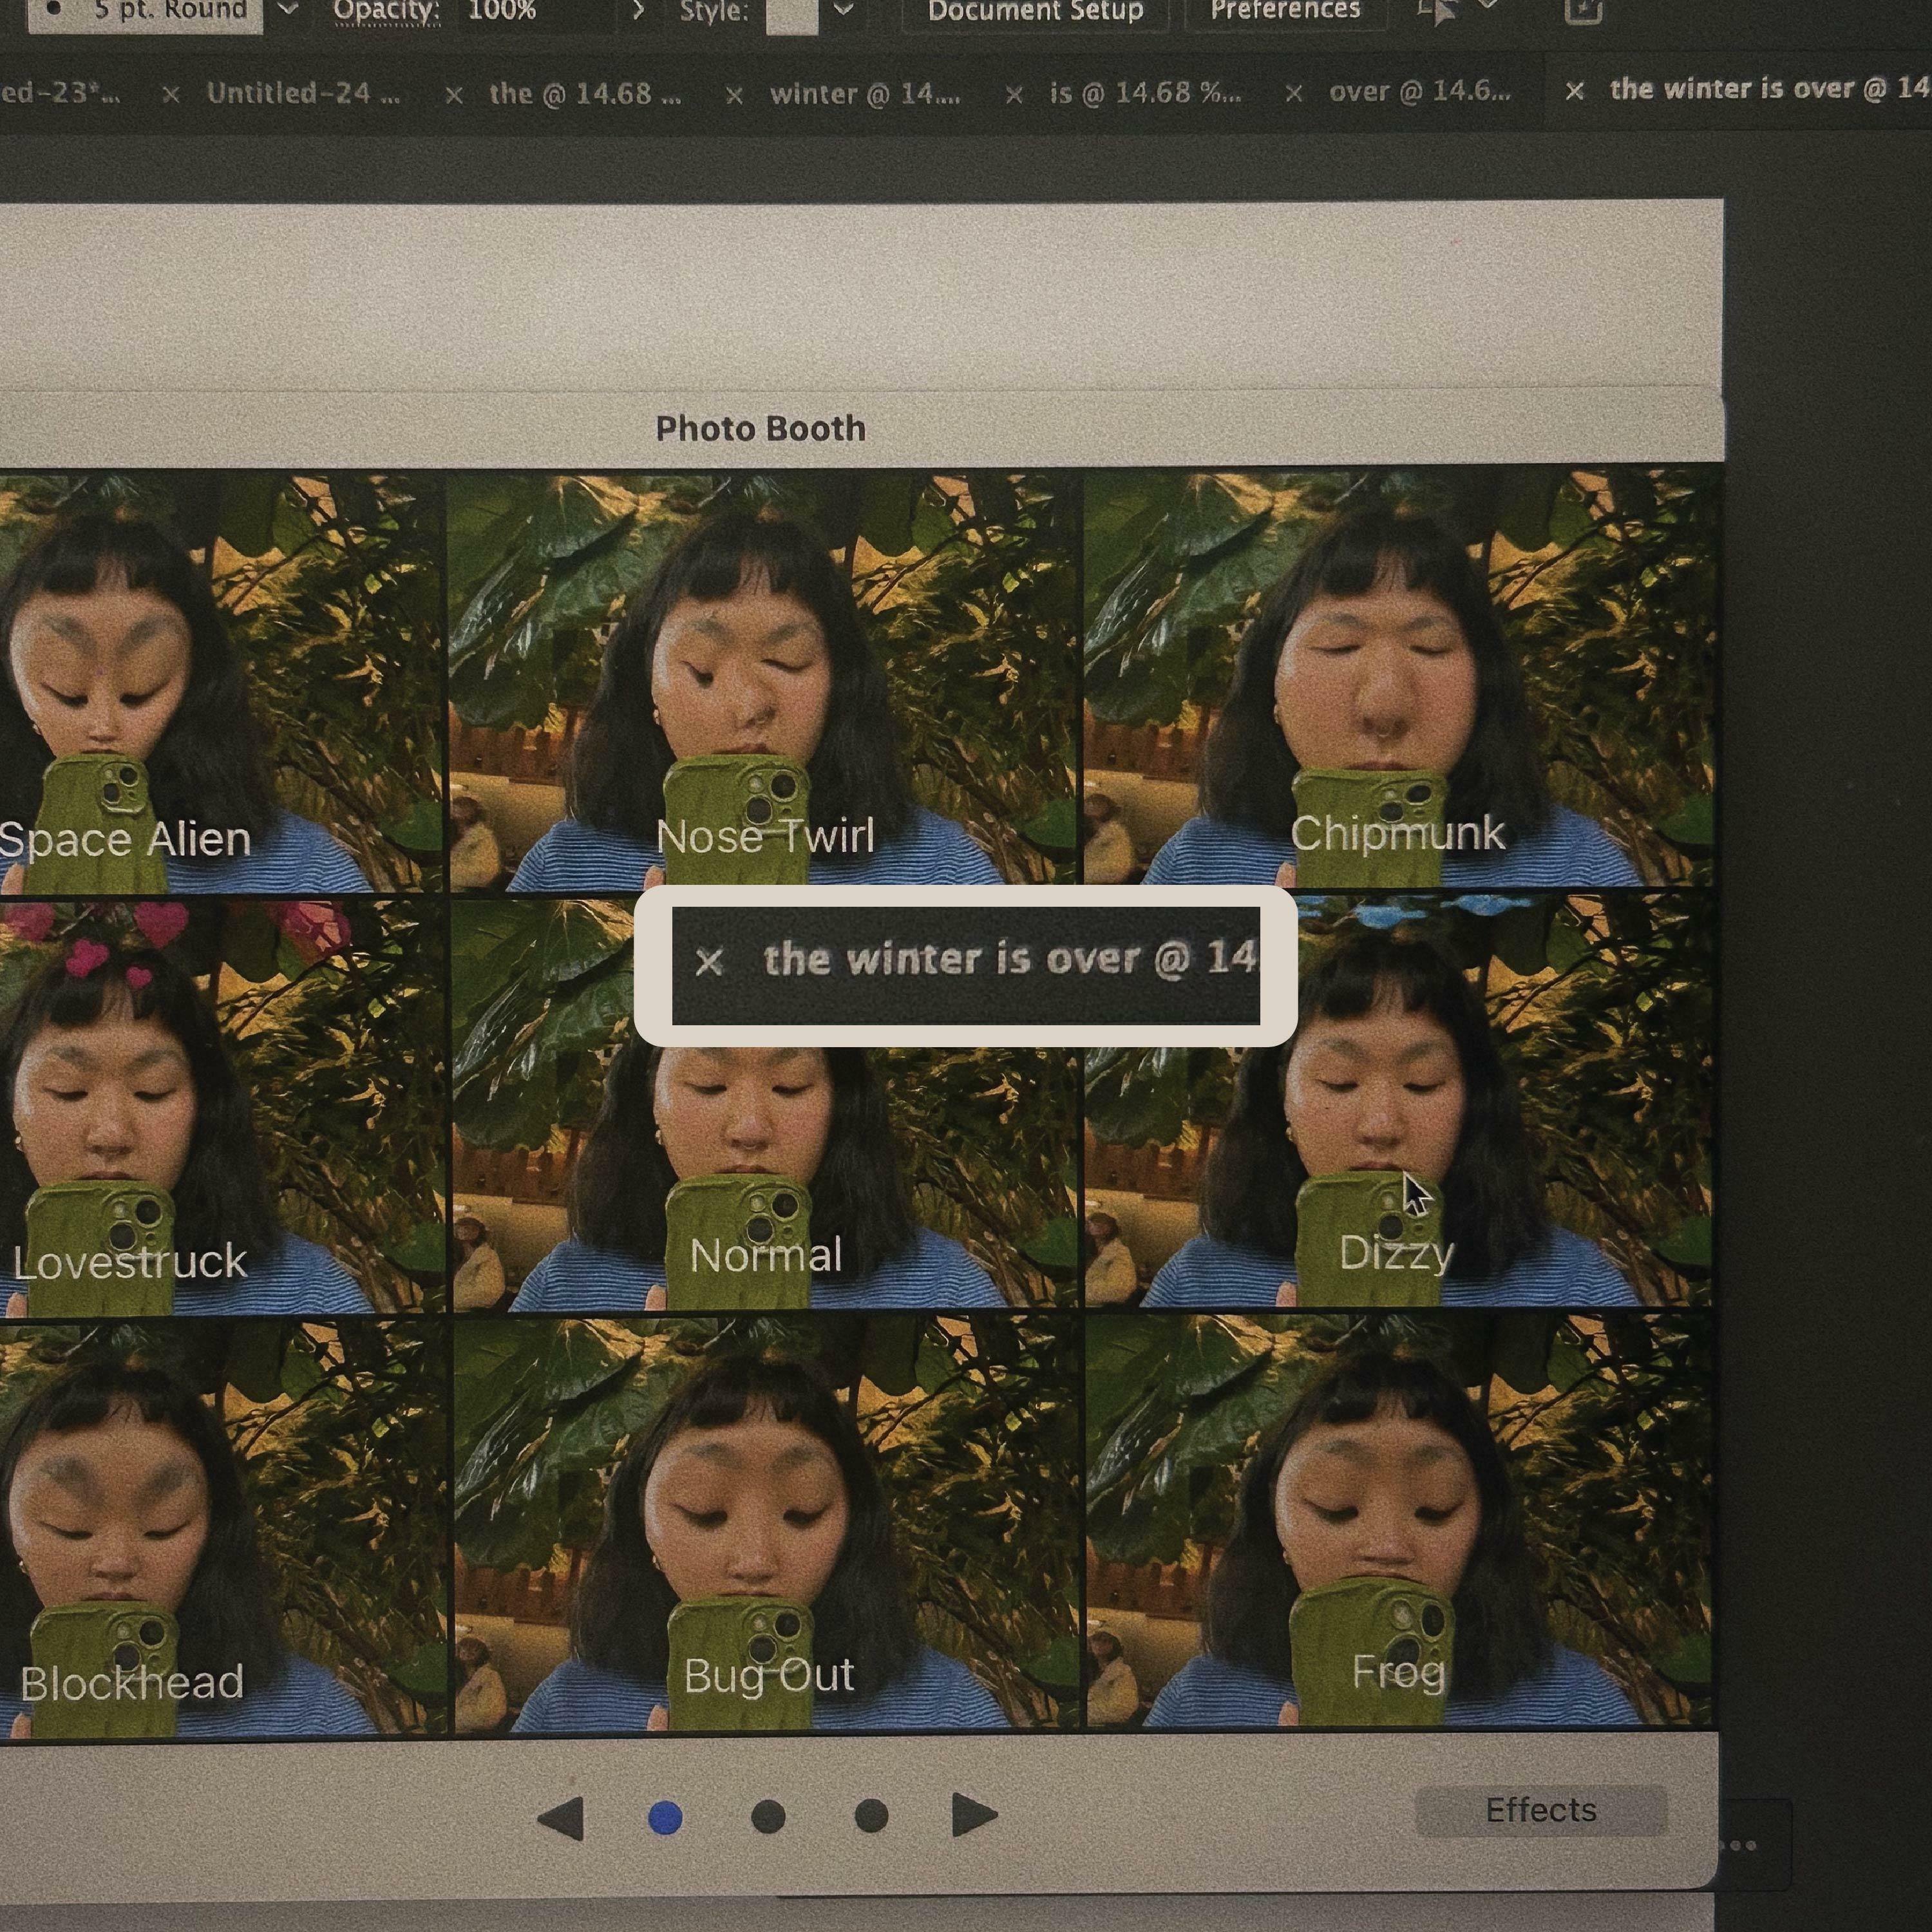Expand the Opacity options arrow
Image resolution: width=1932 pixels, height=1932 pixels.
click(x=638, y=10)
